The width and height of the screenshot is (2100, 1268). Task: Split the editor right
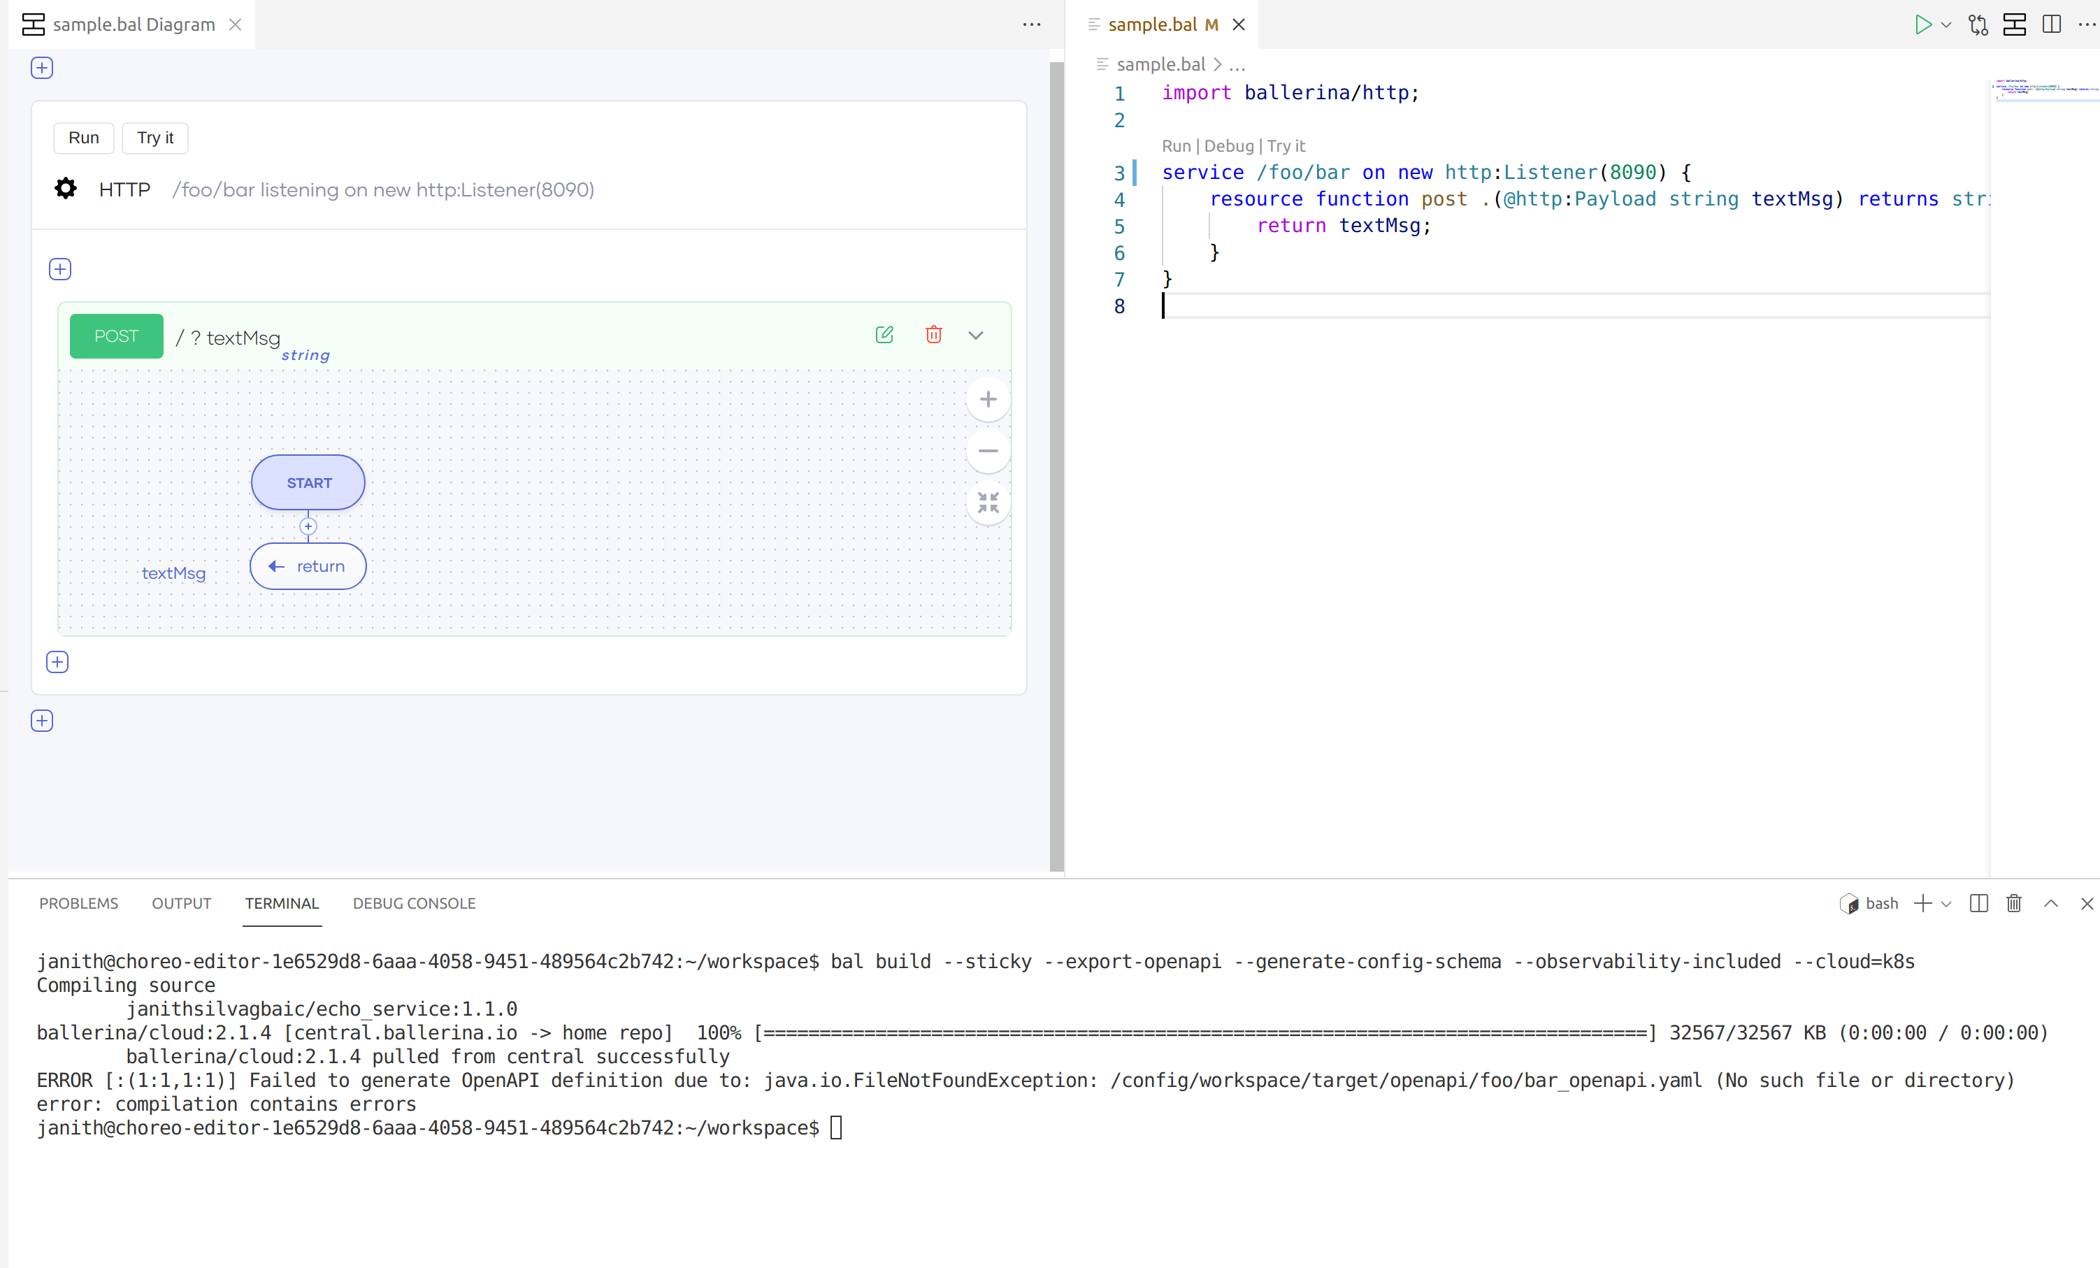click(x=2052, y=24)
